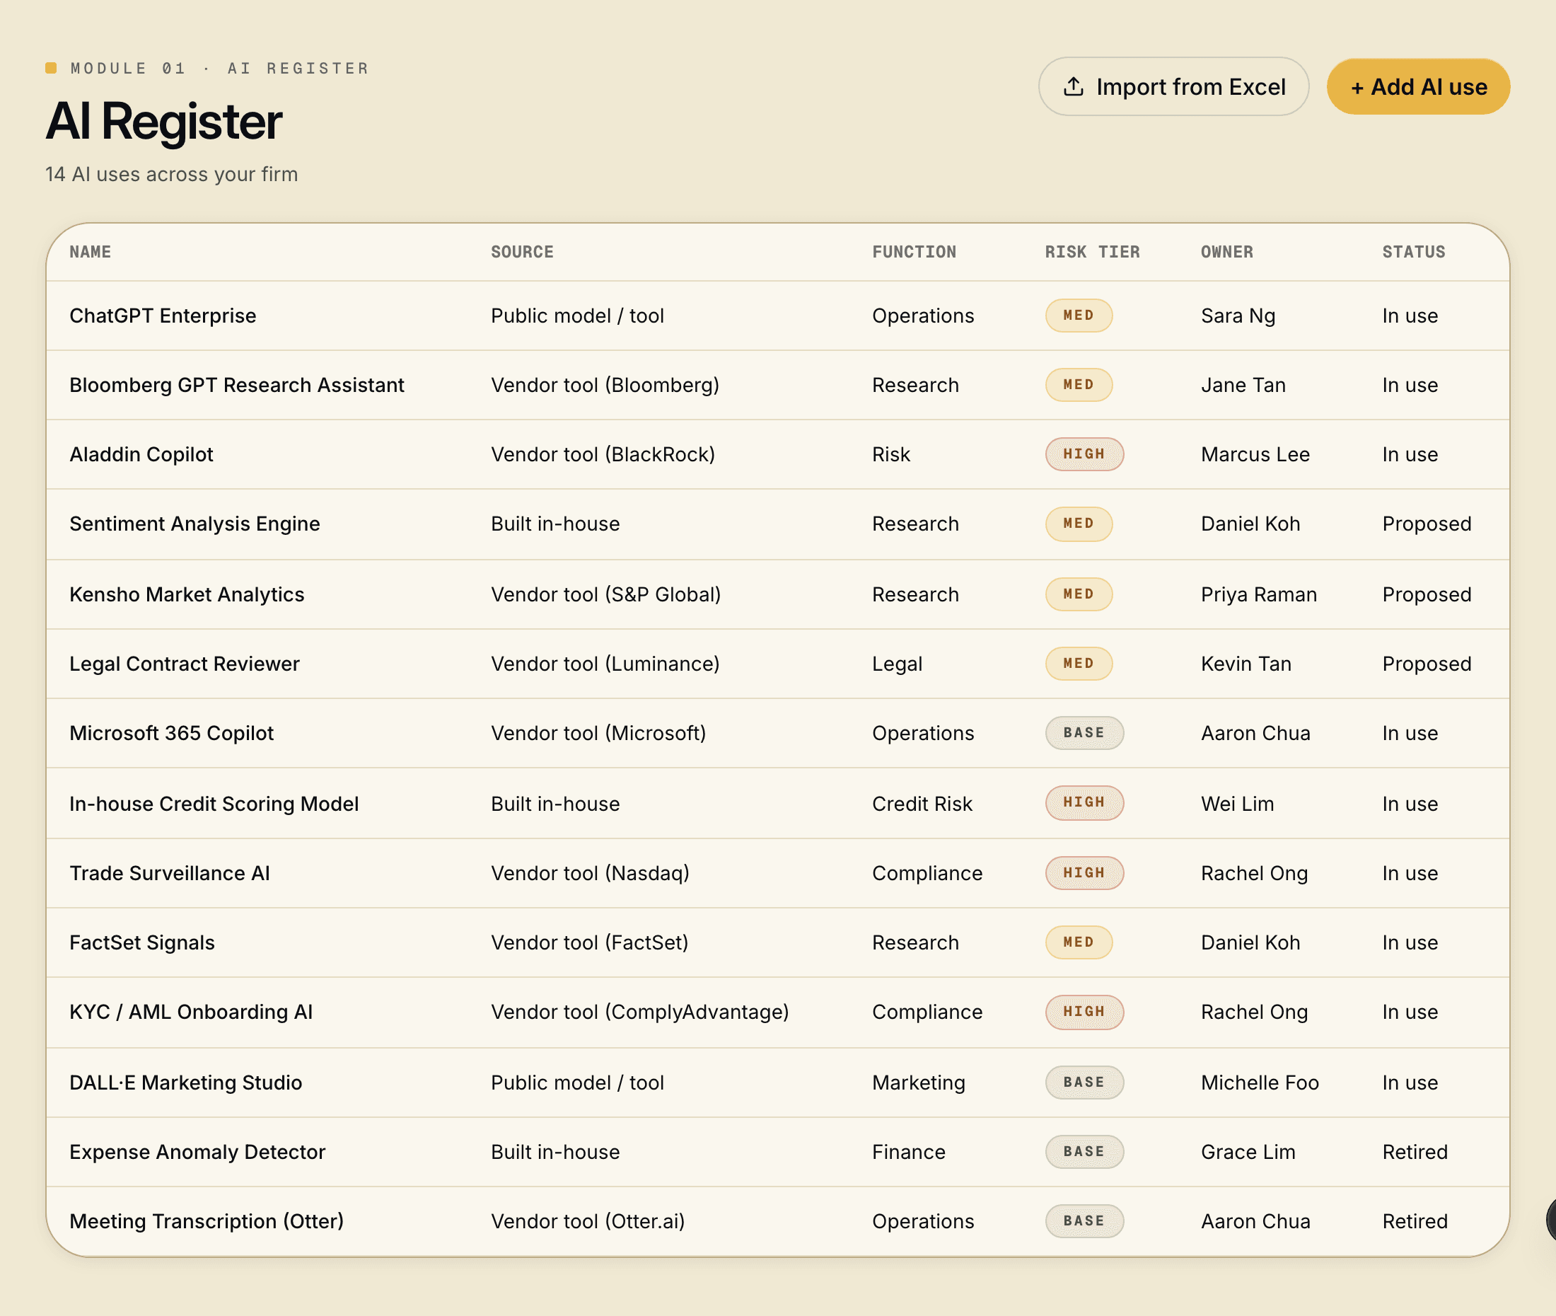Click BASE badge for Microsoft 365 Copilot
The height and width of the screenshot is (1316, 1556).
tap(1084, 733)
